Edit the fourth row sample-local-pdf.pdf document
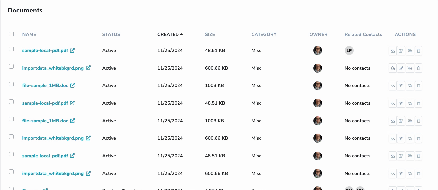This screenshot has height=190, width=438. click(x=401, y=103)
